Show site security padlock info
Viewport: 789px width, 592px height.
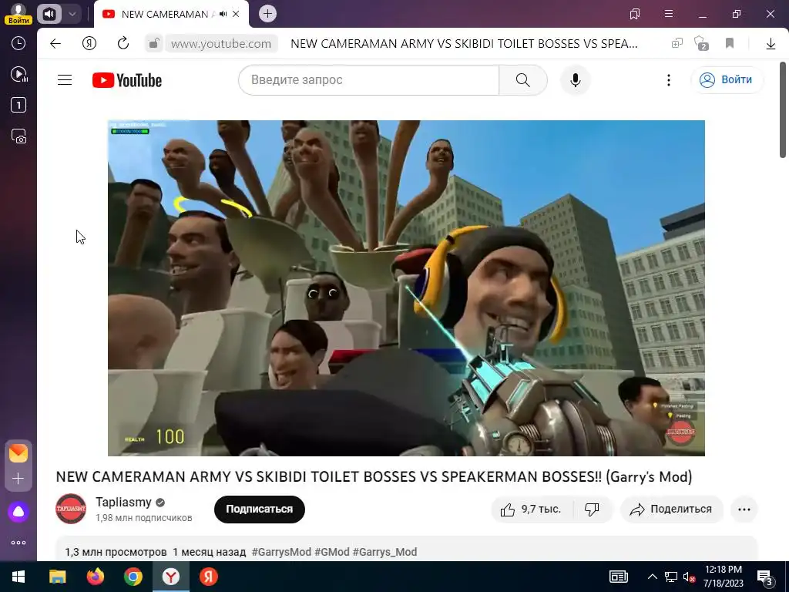pos(153,44)
